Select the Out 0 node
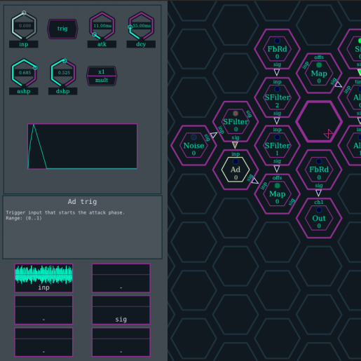 click(319, 218)
